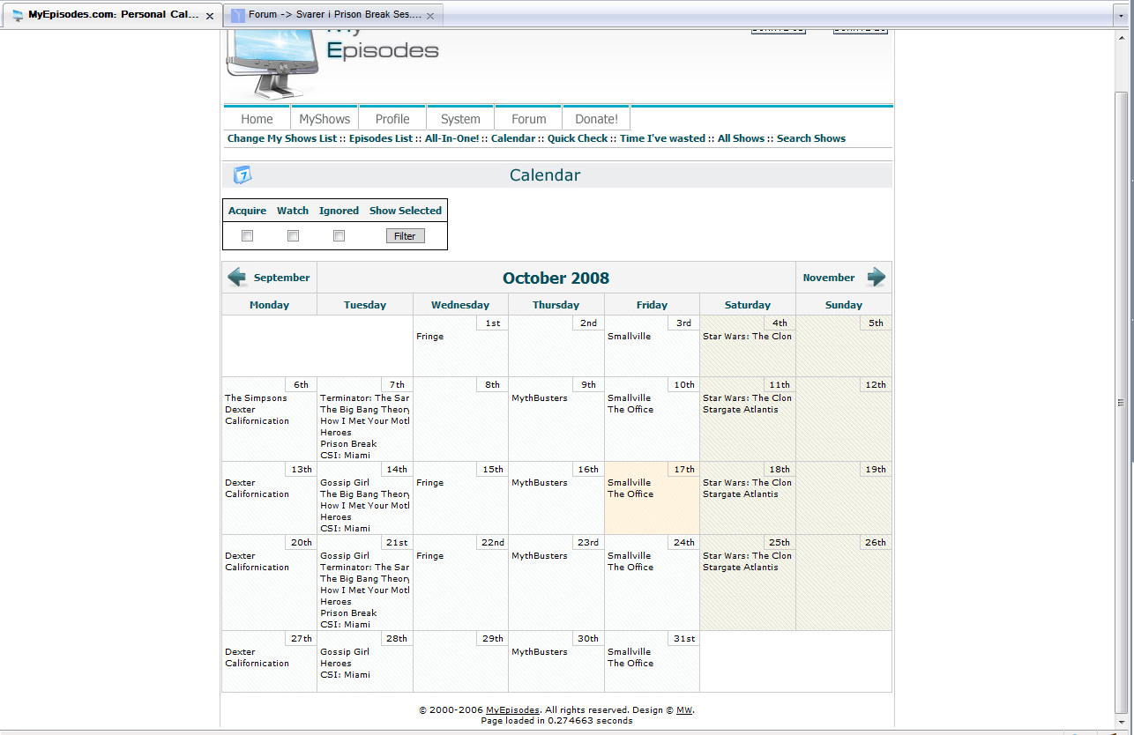This screenshot has width=1134, height=735.
Task: Click Dexter on October 6th
Action: click(x=240, y=410)
